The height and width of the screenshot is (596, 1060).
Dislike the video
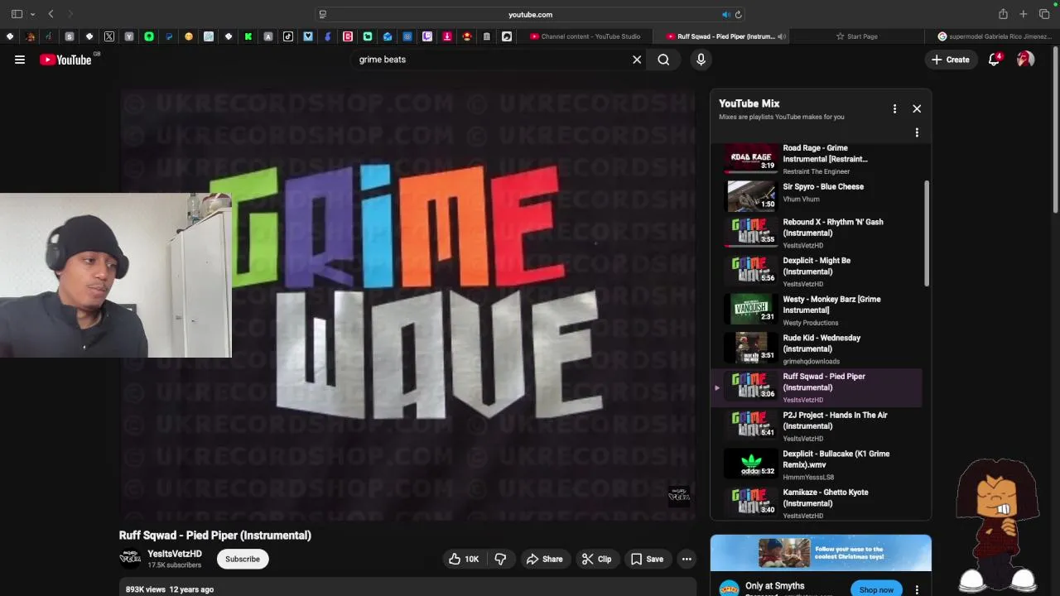(x=500, y=559)
